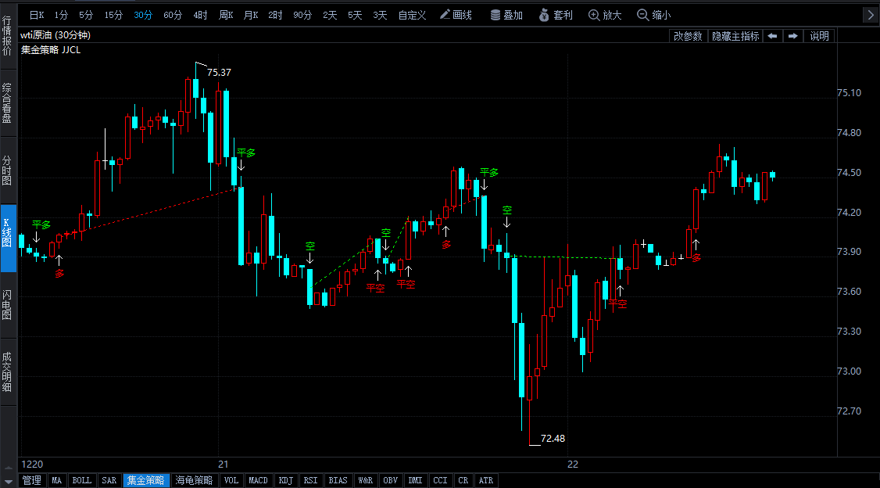Click 改参数 to modify parameters
The image size is (880, 488).
[x=688, y=36]
